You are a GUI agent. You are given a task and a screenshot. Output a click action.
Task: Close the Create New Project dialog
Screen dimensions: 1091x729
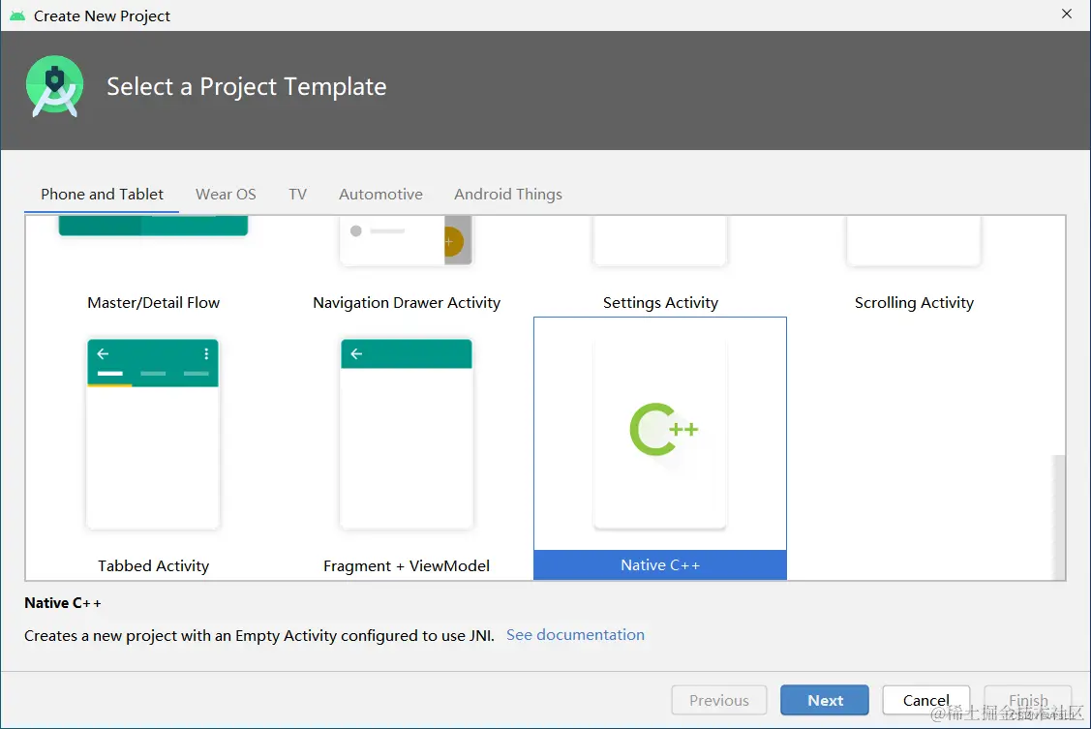[1067, 14]
